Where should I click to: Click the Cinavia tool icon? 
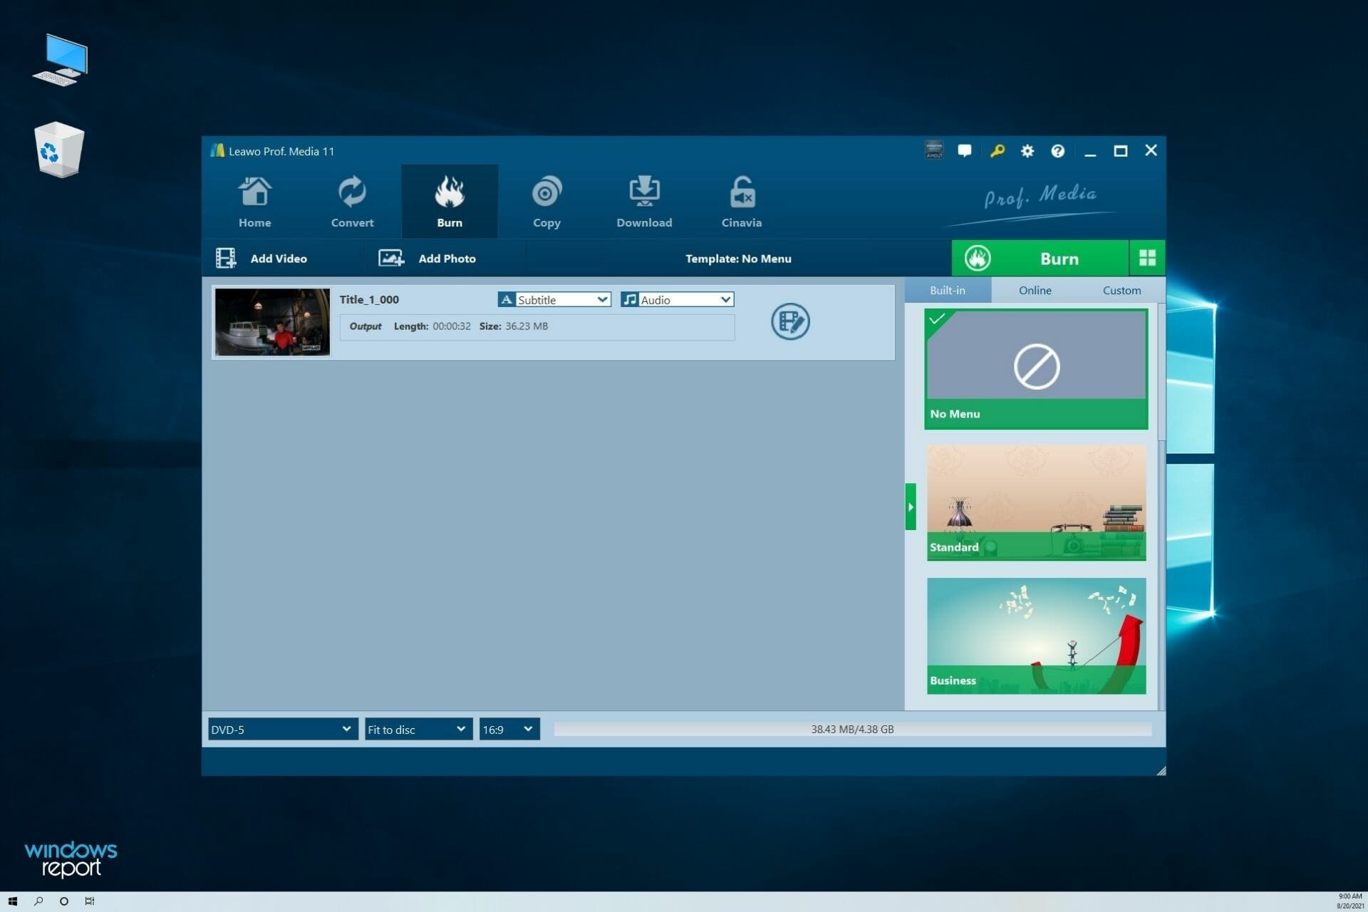[x=741, y=200]
